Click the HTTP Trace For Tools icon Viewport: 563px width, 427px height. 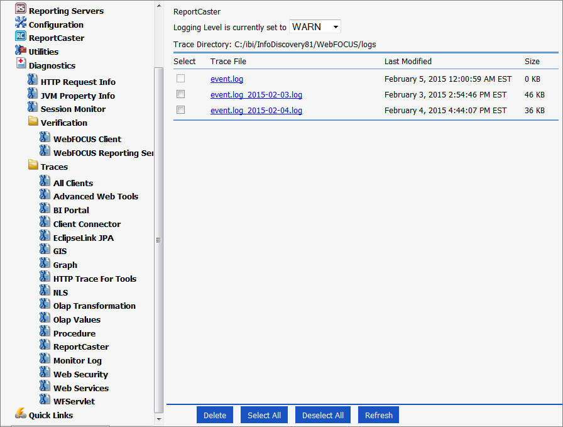tap(45, 277)
